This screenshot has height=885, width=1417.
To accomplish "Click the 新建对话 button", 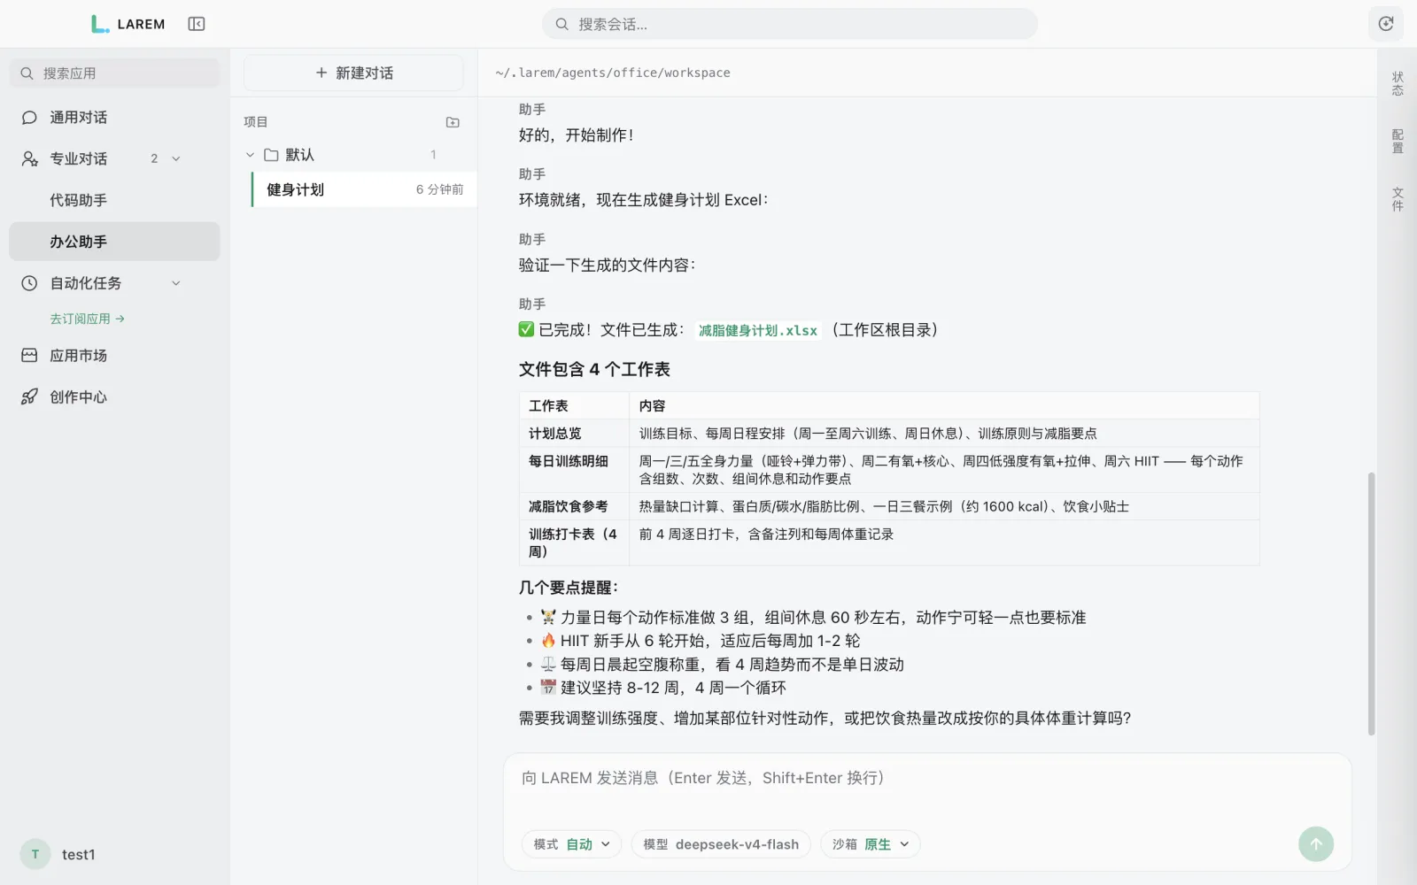I will (353, 73).
